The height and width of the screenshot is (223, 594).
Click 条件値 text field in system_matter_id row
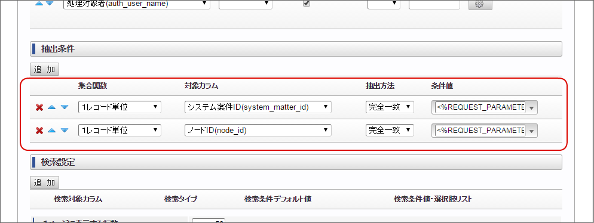click(480, 108)
